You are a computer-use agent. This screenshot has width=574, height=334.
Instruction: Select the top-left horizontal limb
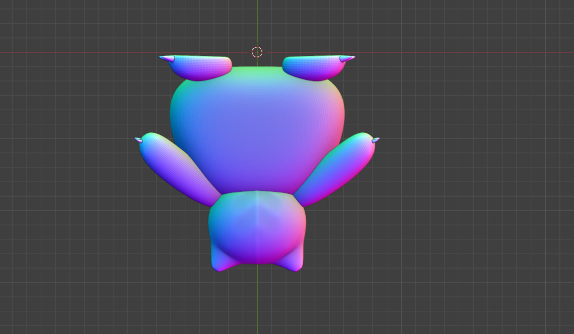(199, 68)
